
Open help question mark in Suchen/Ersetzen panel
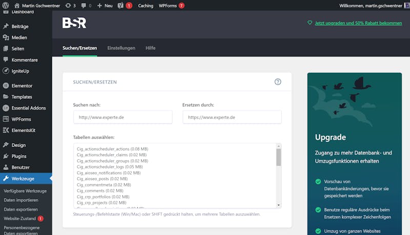[278, 82]
